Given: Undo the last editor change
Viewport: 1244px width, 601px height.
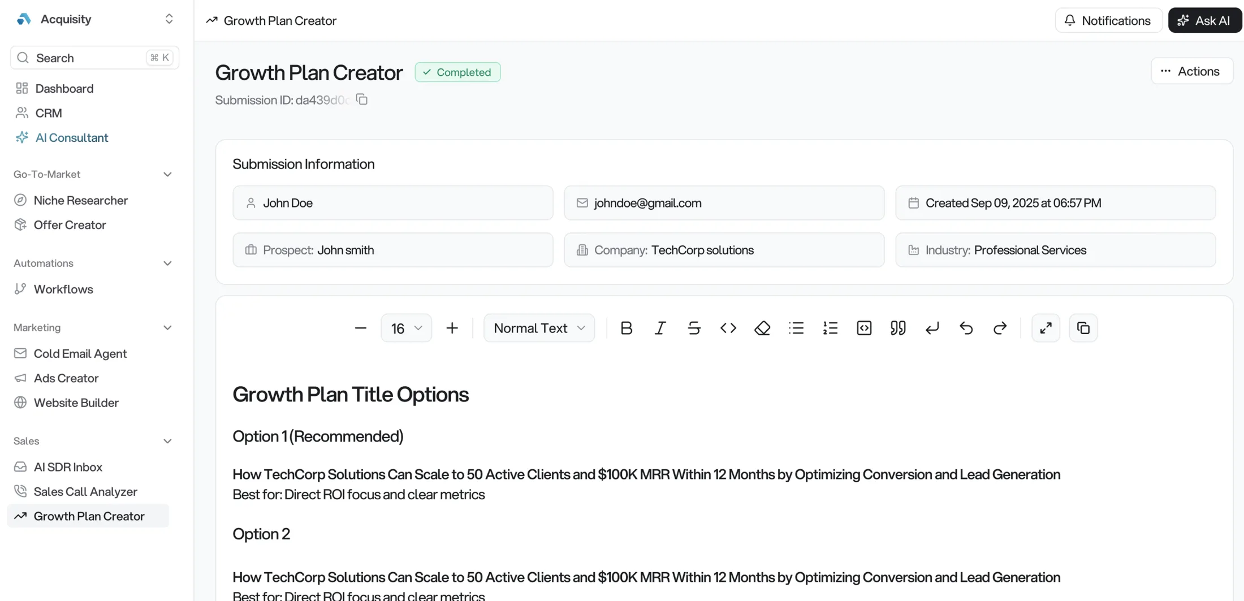Looking at the screenshot, I should pos(966,328).
